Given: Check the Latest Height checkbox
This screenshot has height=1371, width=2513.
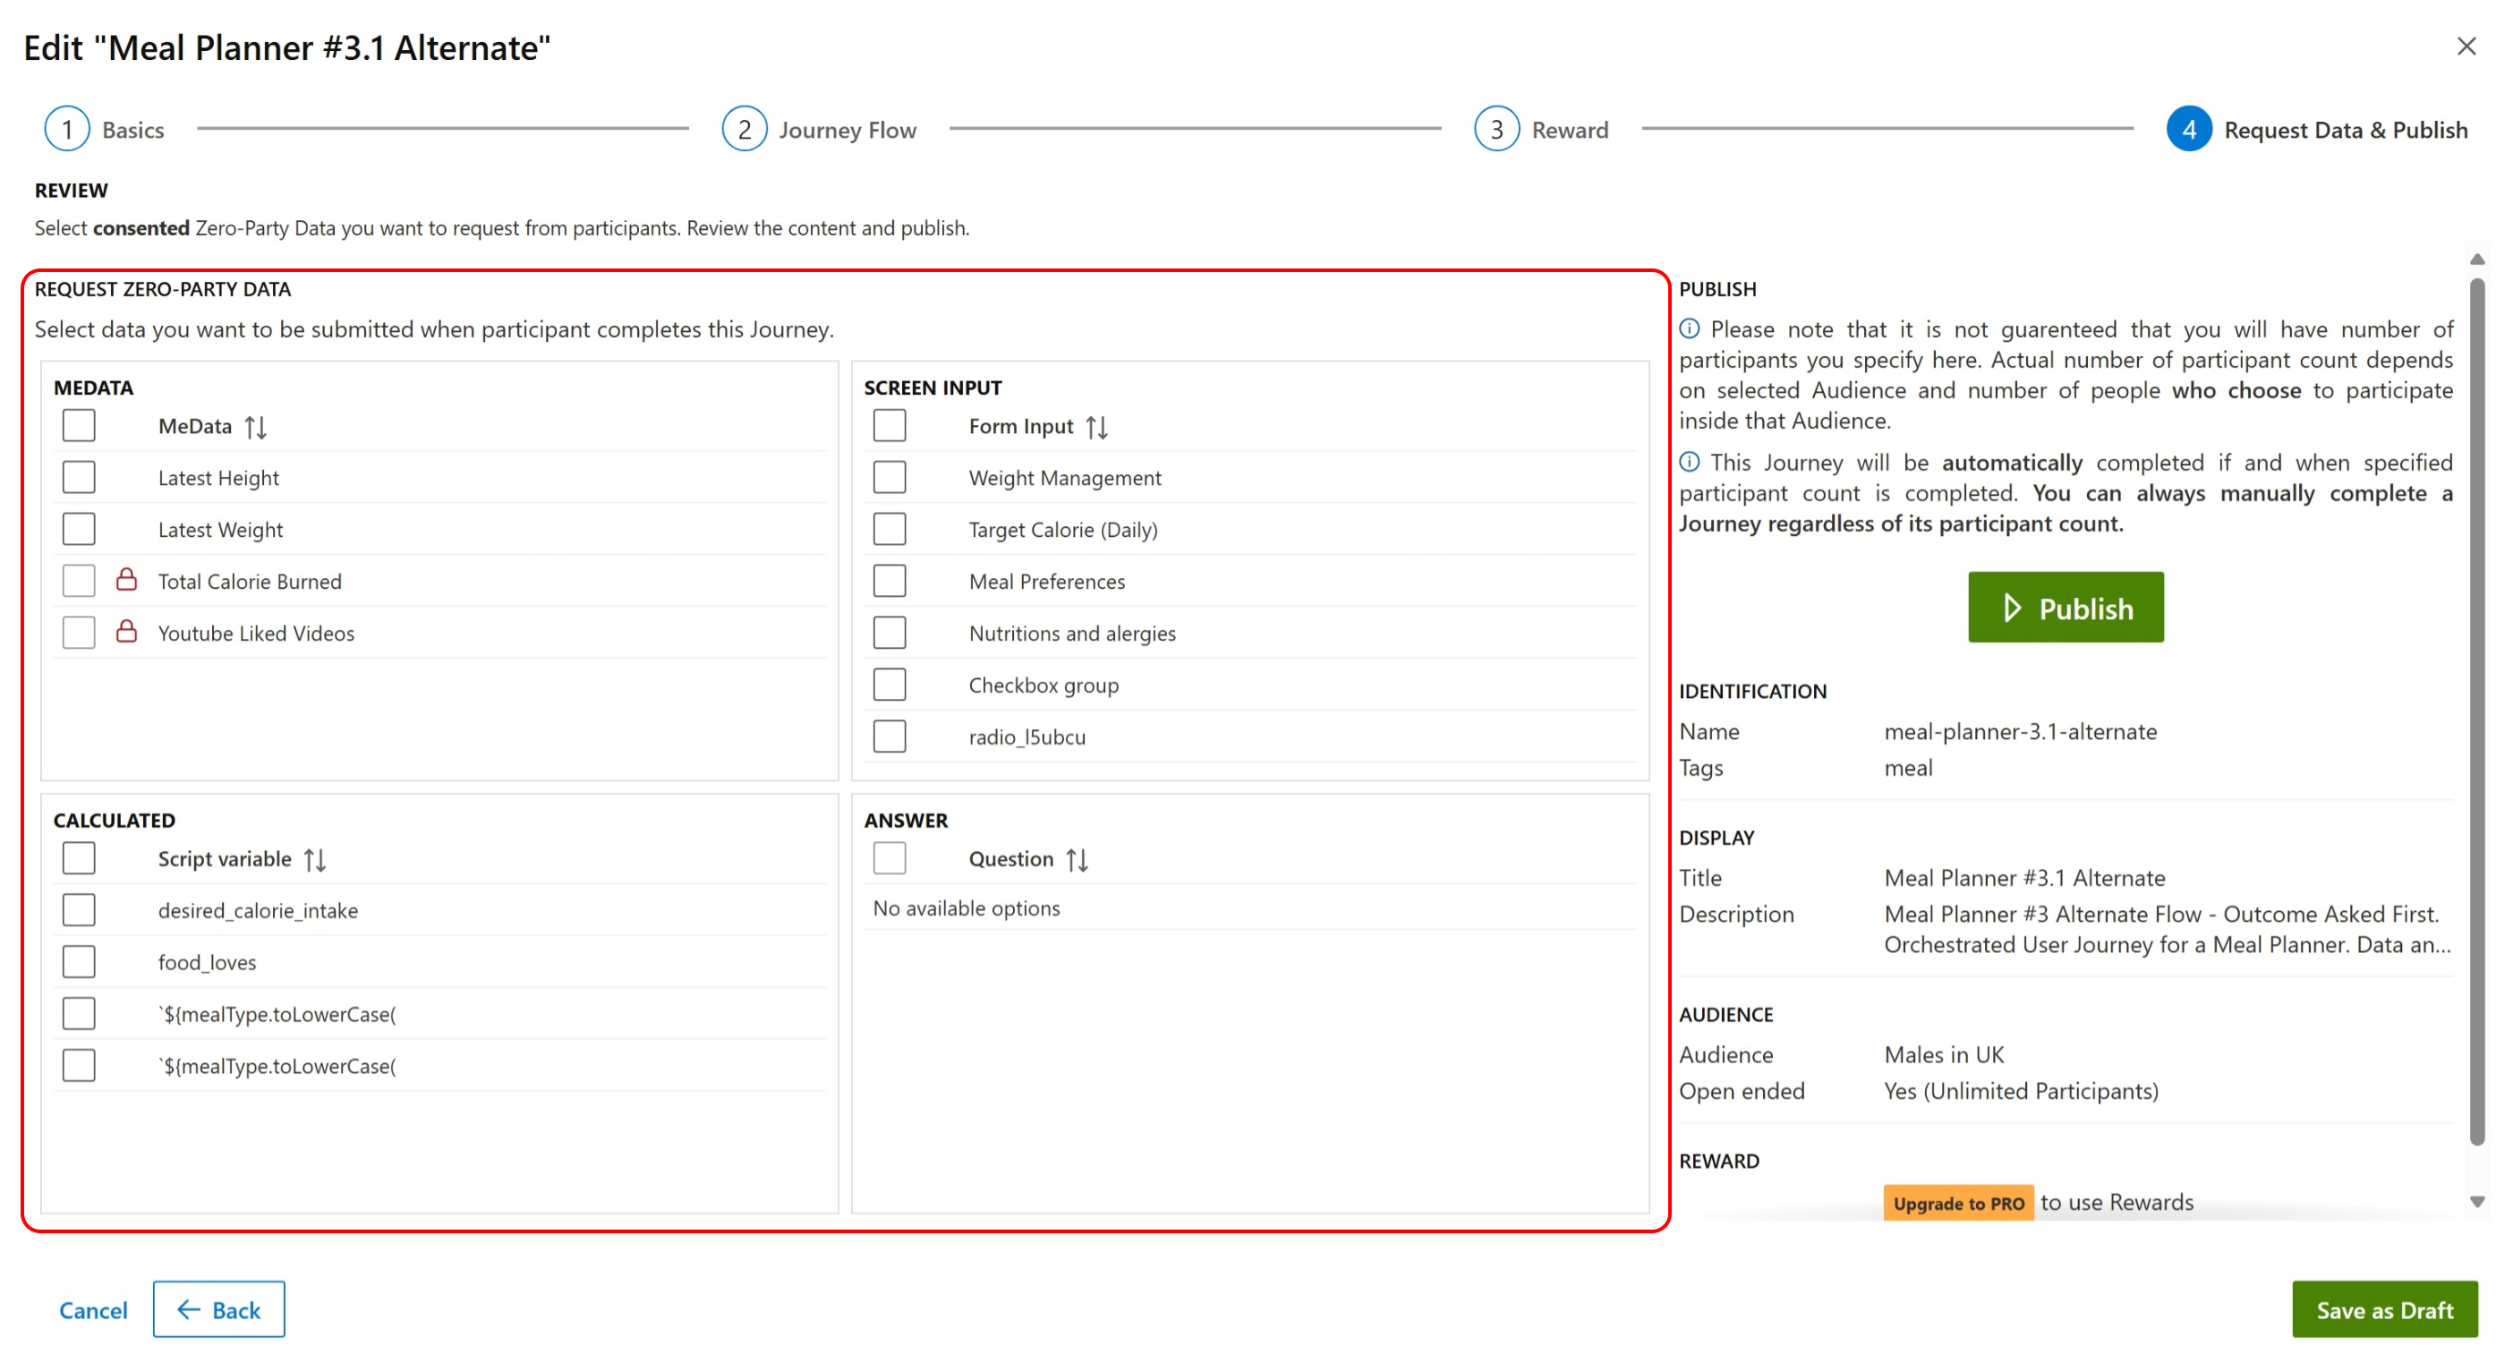Looking at the screenshot, I should coord(79,477).
